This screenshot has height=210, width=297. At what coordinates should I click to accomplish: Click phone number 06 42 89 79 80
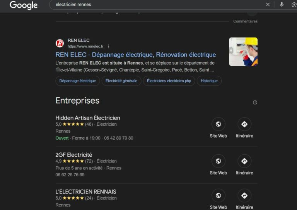pos(119,138)
